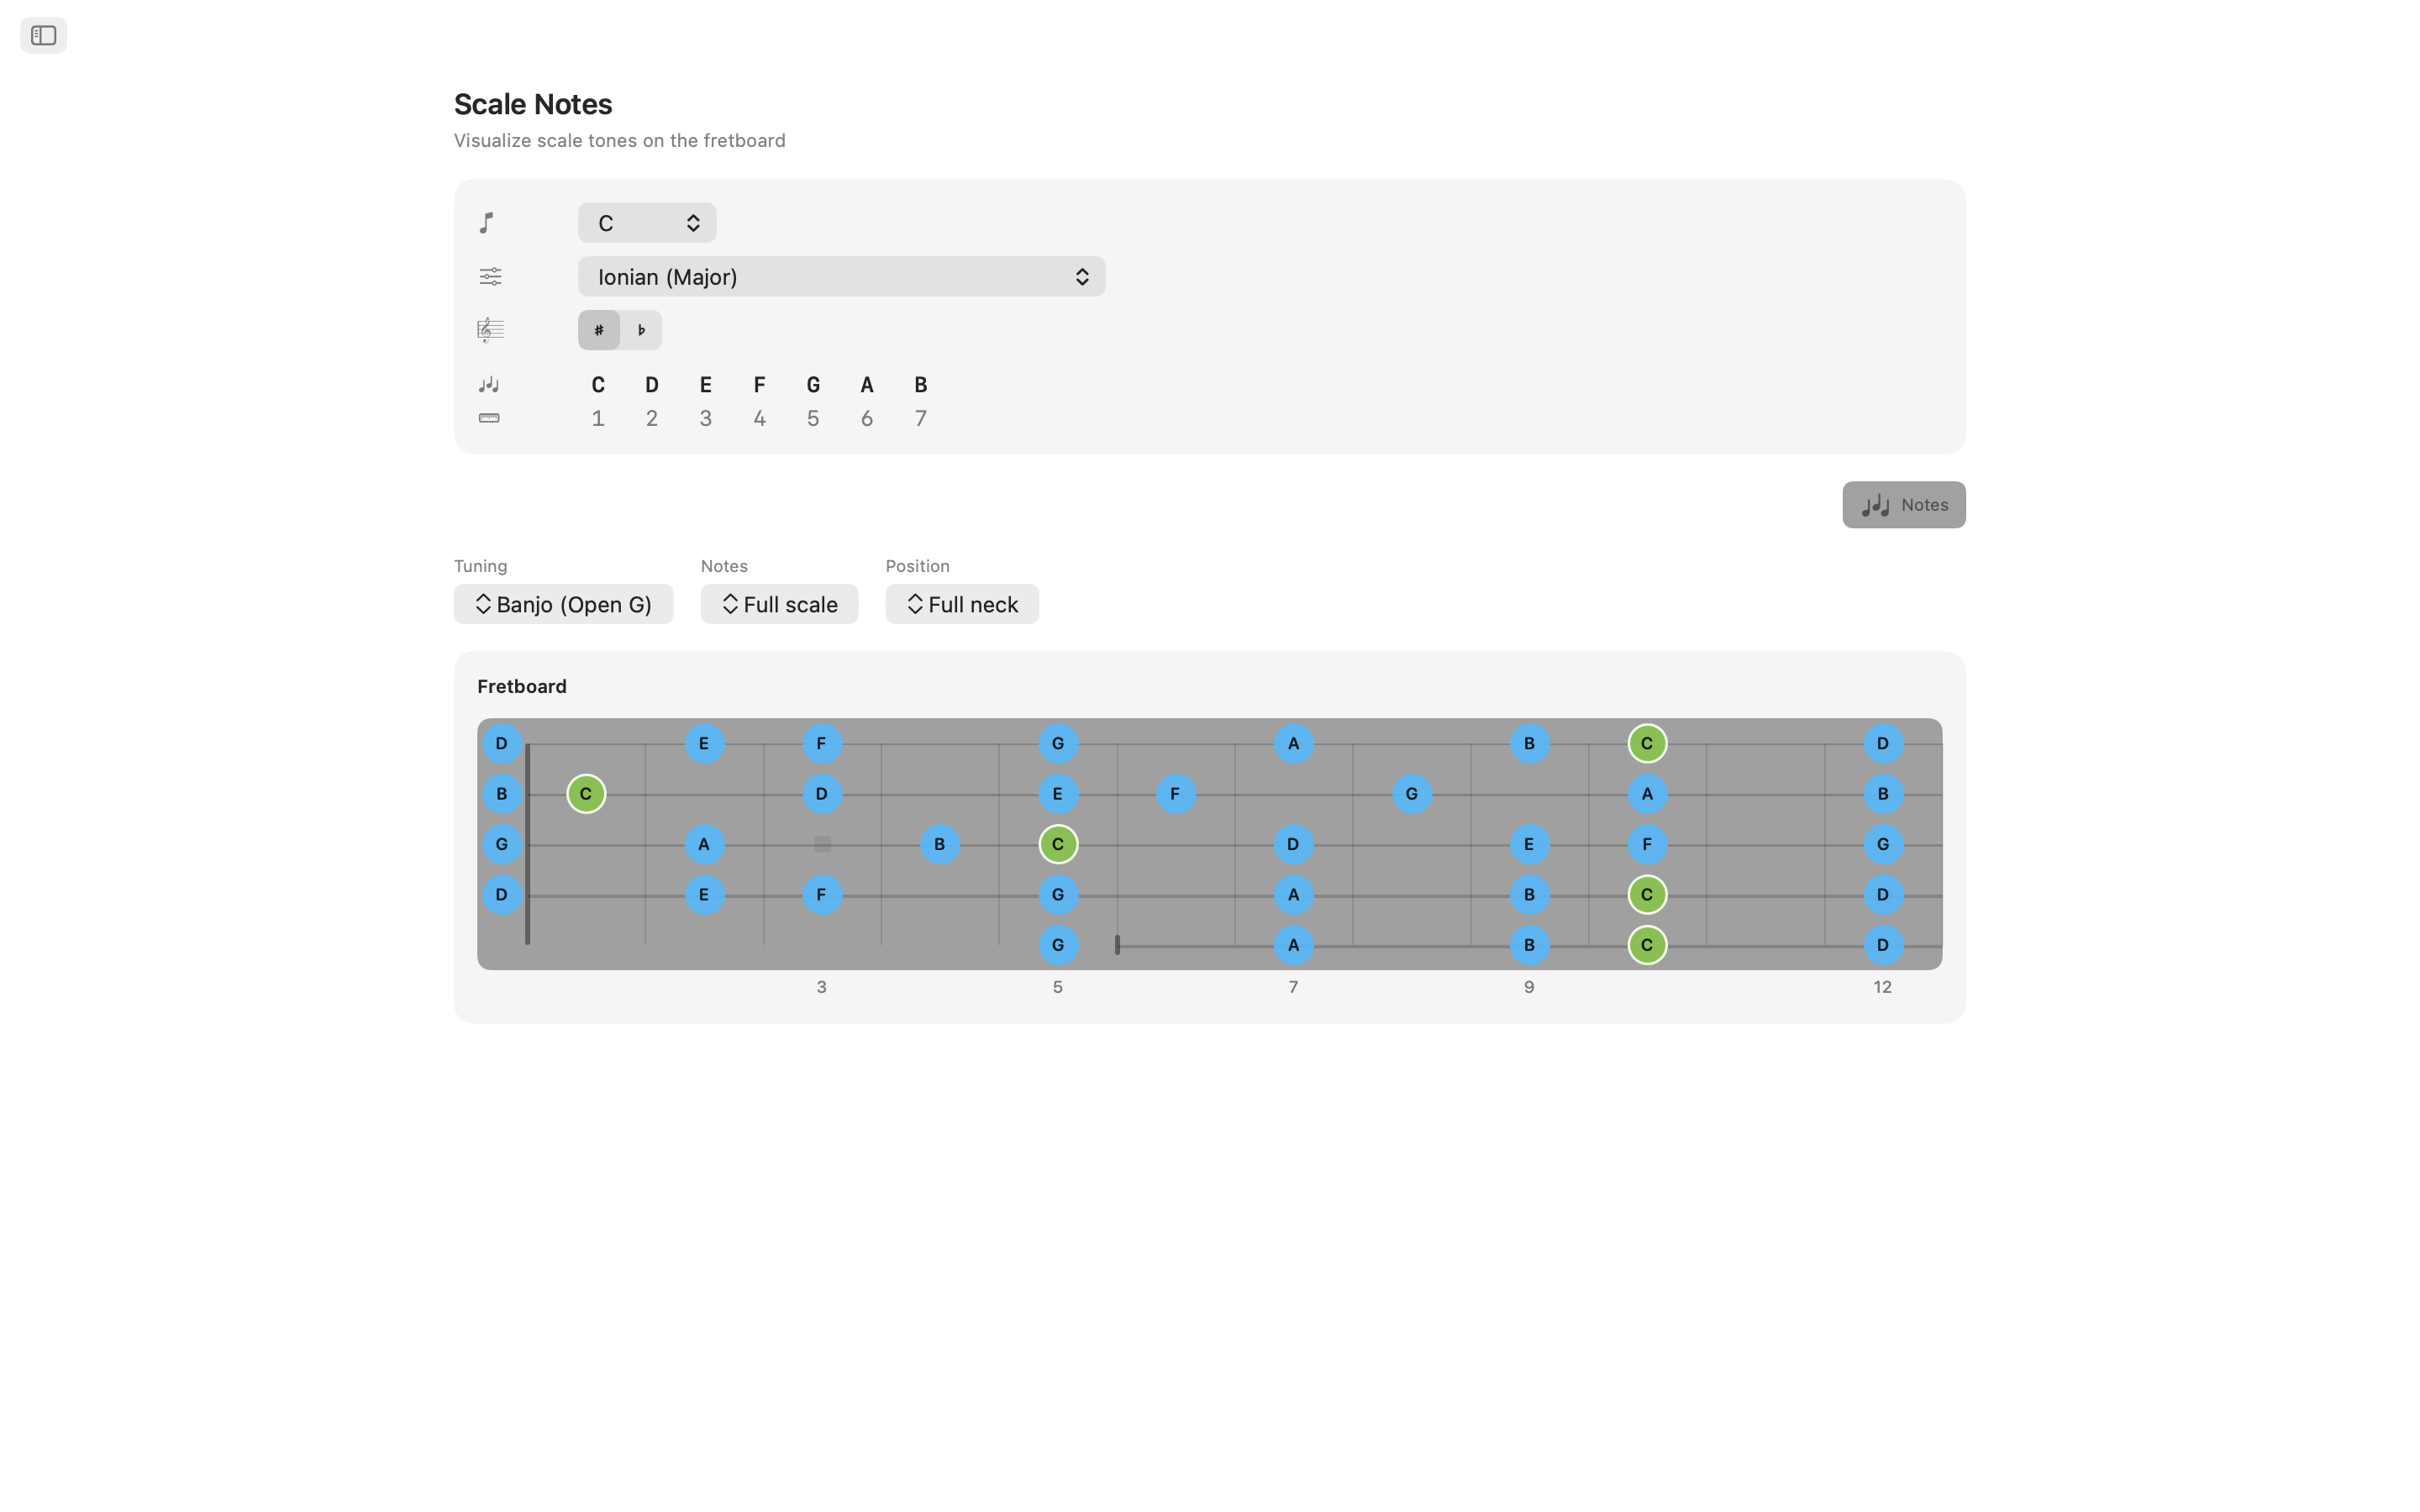Click the Fretboard section heading
The height and width of the screenshot is (1512, 2420).
pyautogui.click(x=522, y=687)
